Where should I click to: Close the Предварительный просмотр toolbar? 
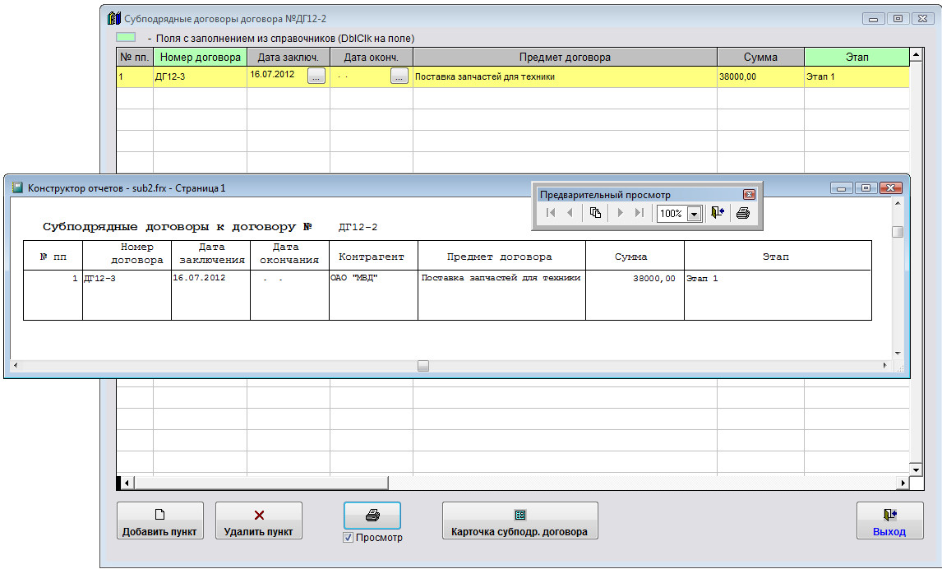[x=749, y=195]
